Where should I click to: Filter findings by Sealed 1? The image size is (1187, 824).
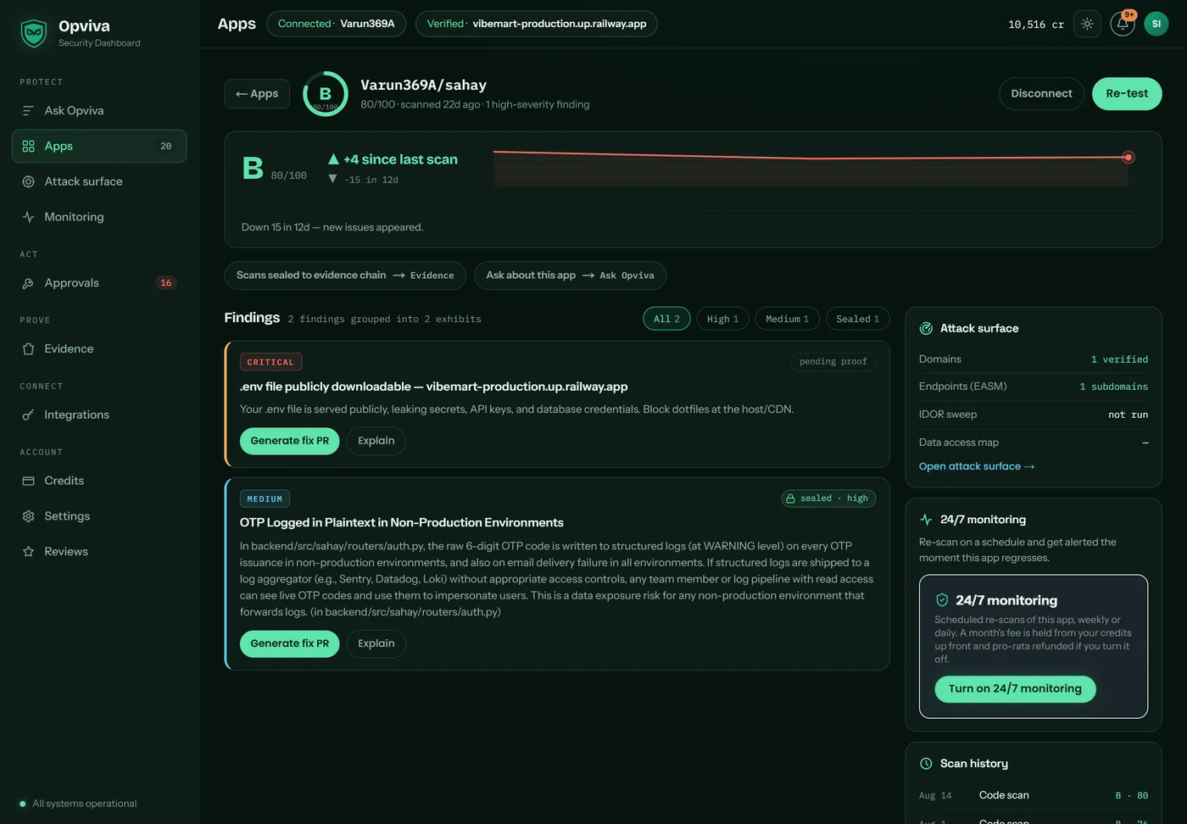pos(857,319)
